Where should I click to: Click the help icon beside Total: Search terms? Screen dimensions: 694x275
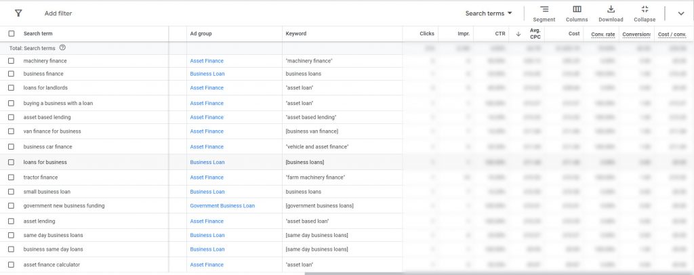click(x=62, y=47)
